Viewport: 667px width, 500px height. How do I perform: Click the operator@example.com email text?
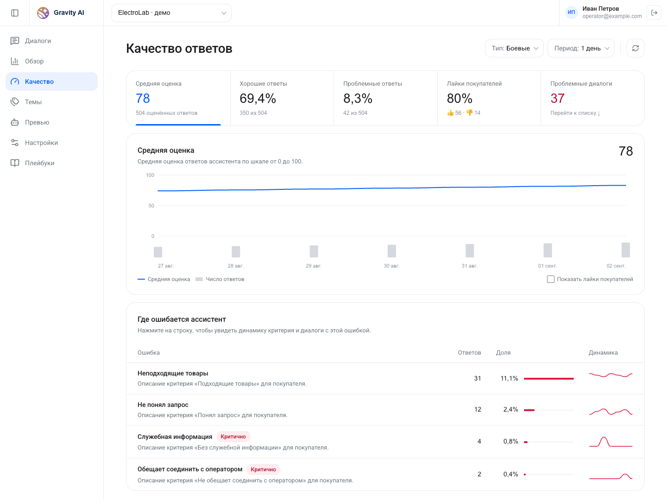612,16
